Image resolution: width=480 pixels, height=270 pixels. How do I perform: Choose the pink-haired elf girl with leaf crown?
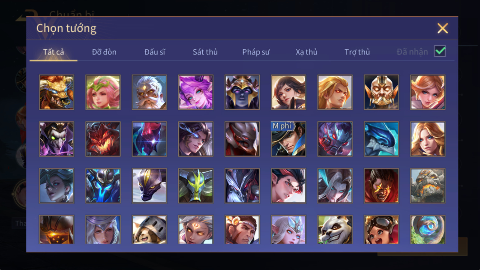click(x=103, y=92)
